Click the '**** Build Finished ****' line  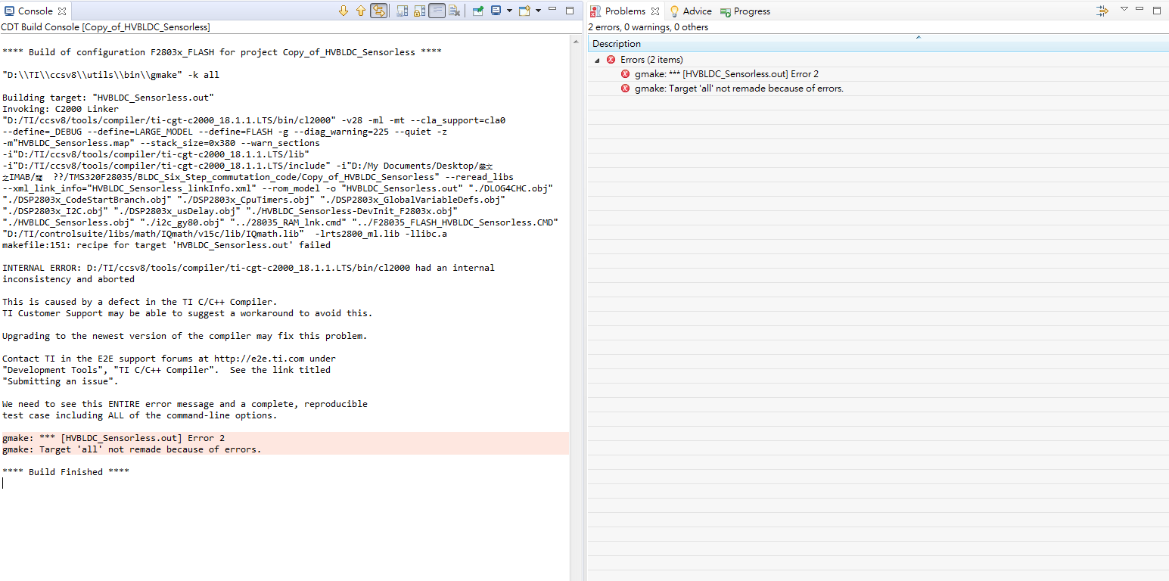coord(66,472)
